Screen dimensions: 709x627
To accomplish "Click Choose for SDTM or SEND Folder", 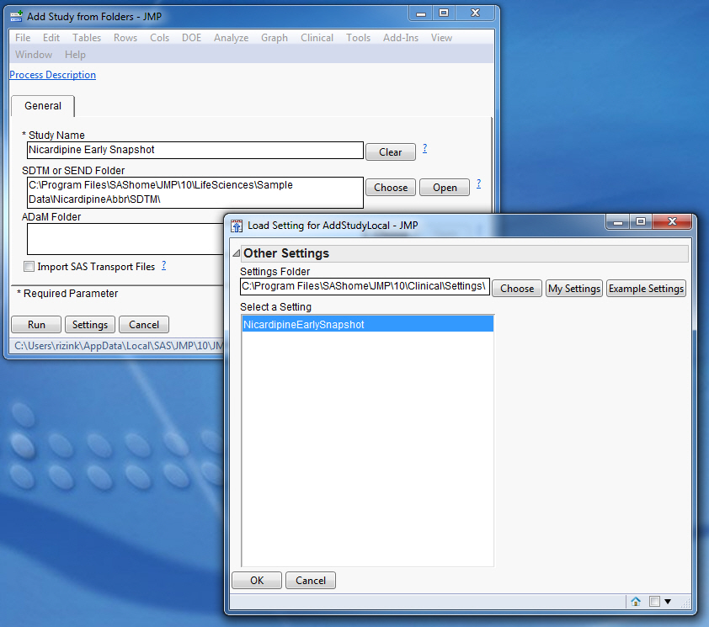I will click(x=391, y=188).
